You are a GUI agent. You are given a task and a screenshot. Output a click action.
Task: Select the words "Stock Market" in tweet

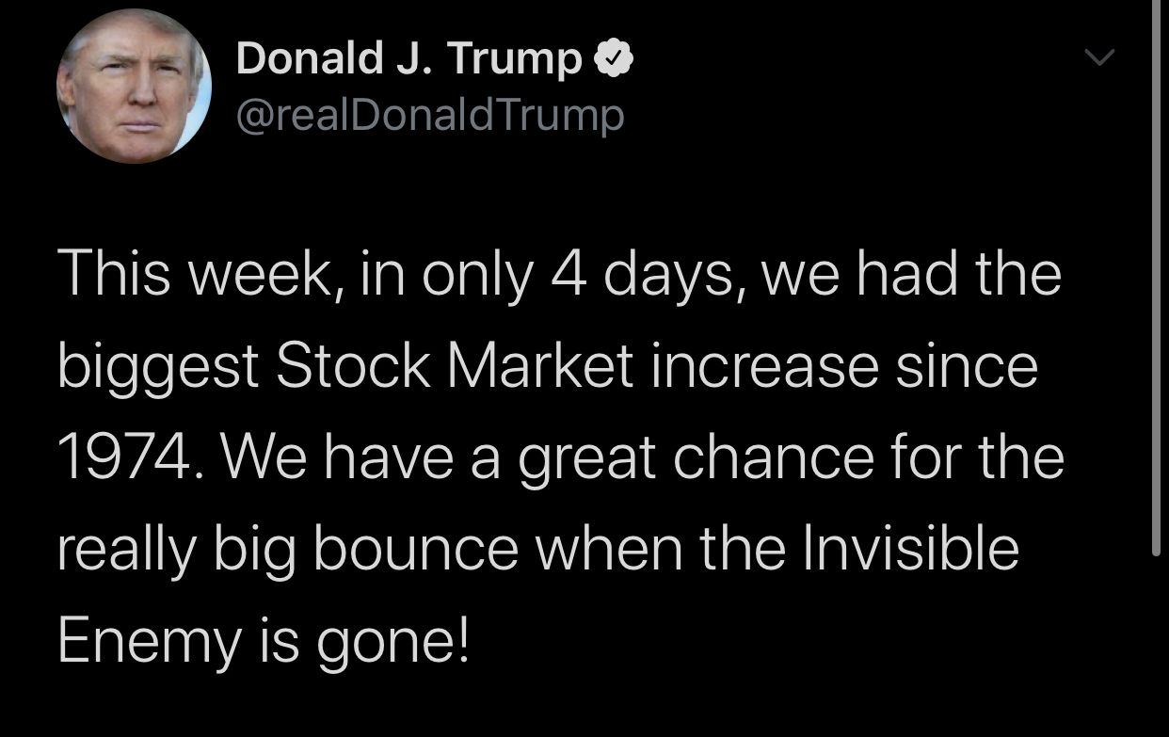pyautogui.click(x=456, y=366)
